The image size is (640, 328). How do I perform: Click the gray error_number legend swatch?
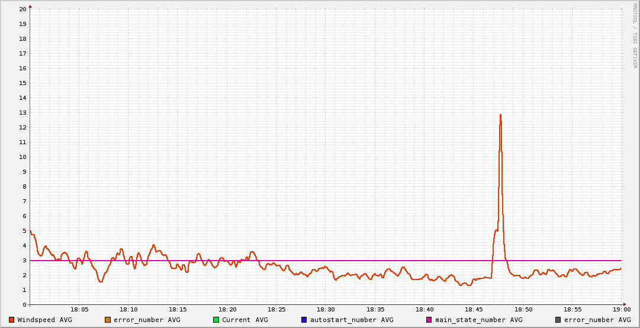click(558, 320)
